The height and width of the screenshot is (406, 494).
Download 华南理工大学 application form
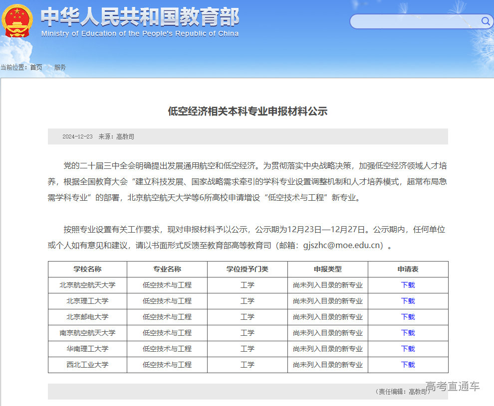pos(408,349)
